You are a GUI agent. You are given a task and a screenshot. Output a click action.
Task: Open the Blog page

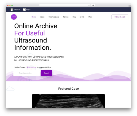74,17
